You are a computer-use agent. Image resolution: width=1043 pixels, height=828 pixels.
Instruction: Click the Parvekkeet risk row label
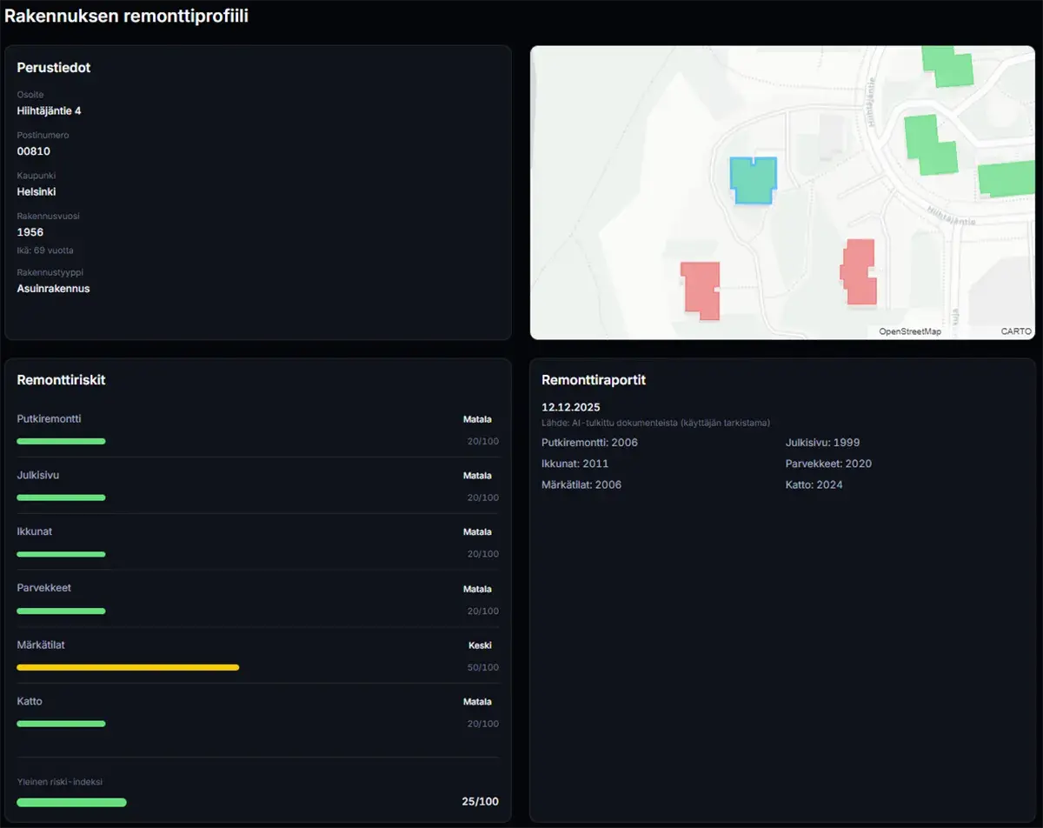44,588
